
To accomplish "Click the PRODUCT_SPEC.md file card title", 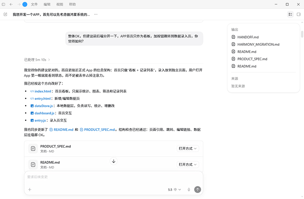I will point(56,146).
